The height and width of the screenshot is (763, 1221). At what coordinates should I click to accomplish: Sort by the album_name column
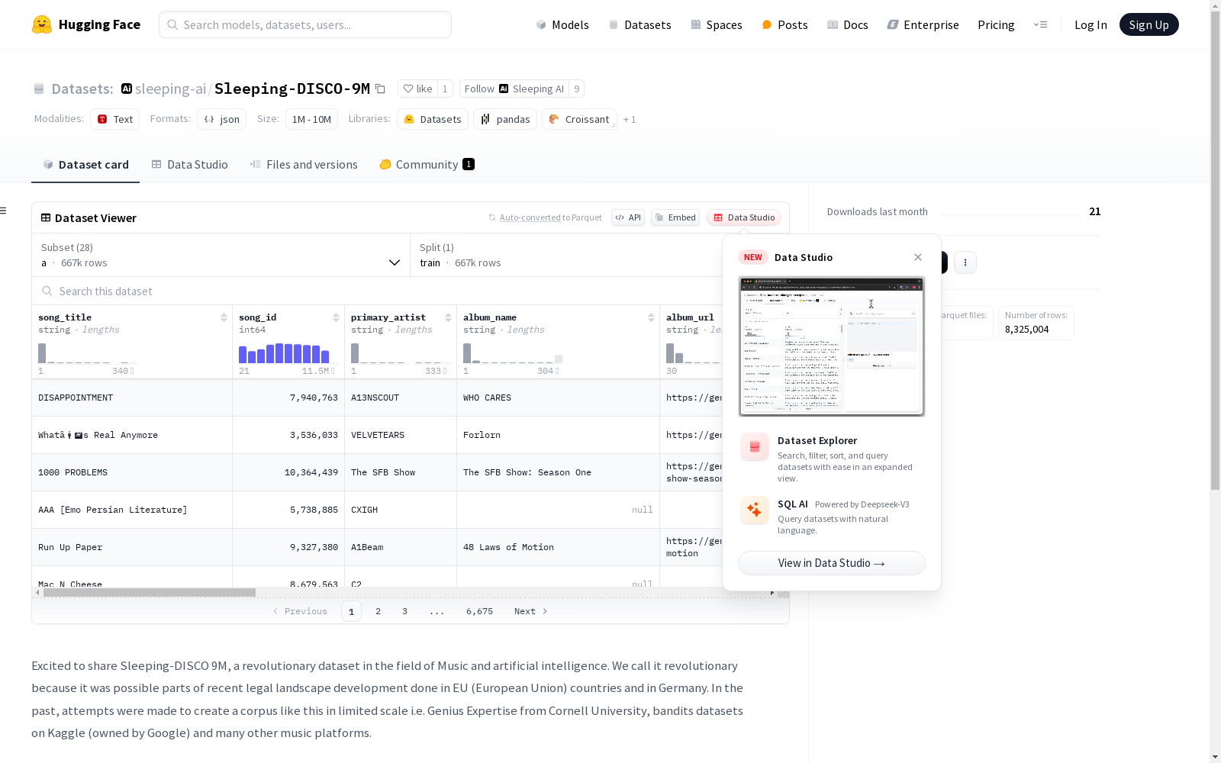[x=651, y=317]
